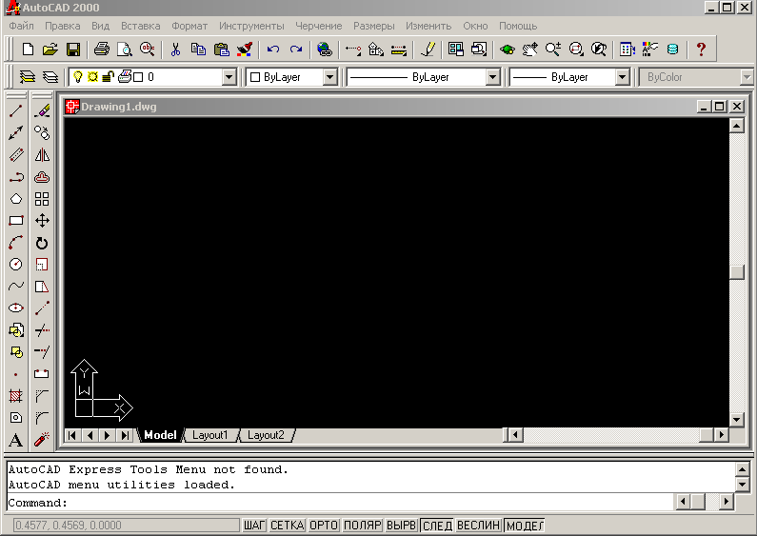Select the Mirror modify tool
This screenshot has width=757, height=536.
[42, 155]
